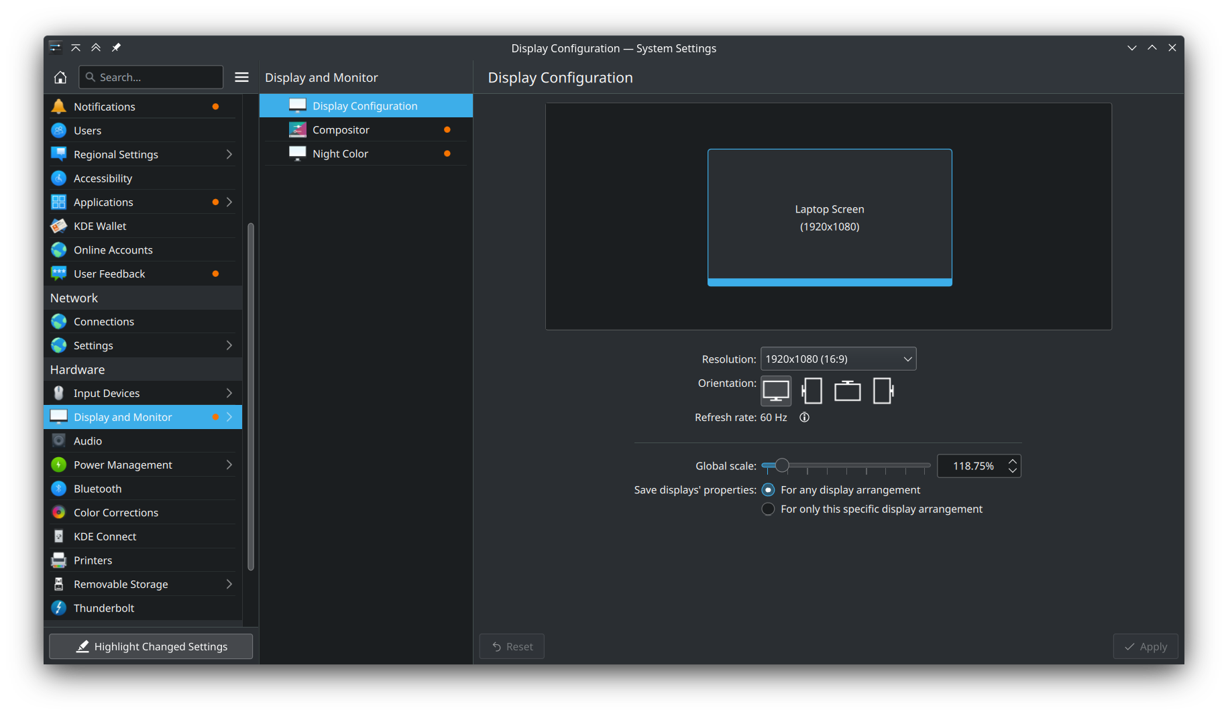The width and height of the screenshot is (1228, 716).
Task: Select the normal landscape orientation icon
Action: (x=776, y=391)
